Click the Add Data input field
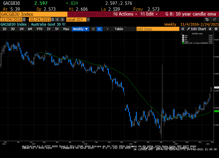 (158, 29)
